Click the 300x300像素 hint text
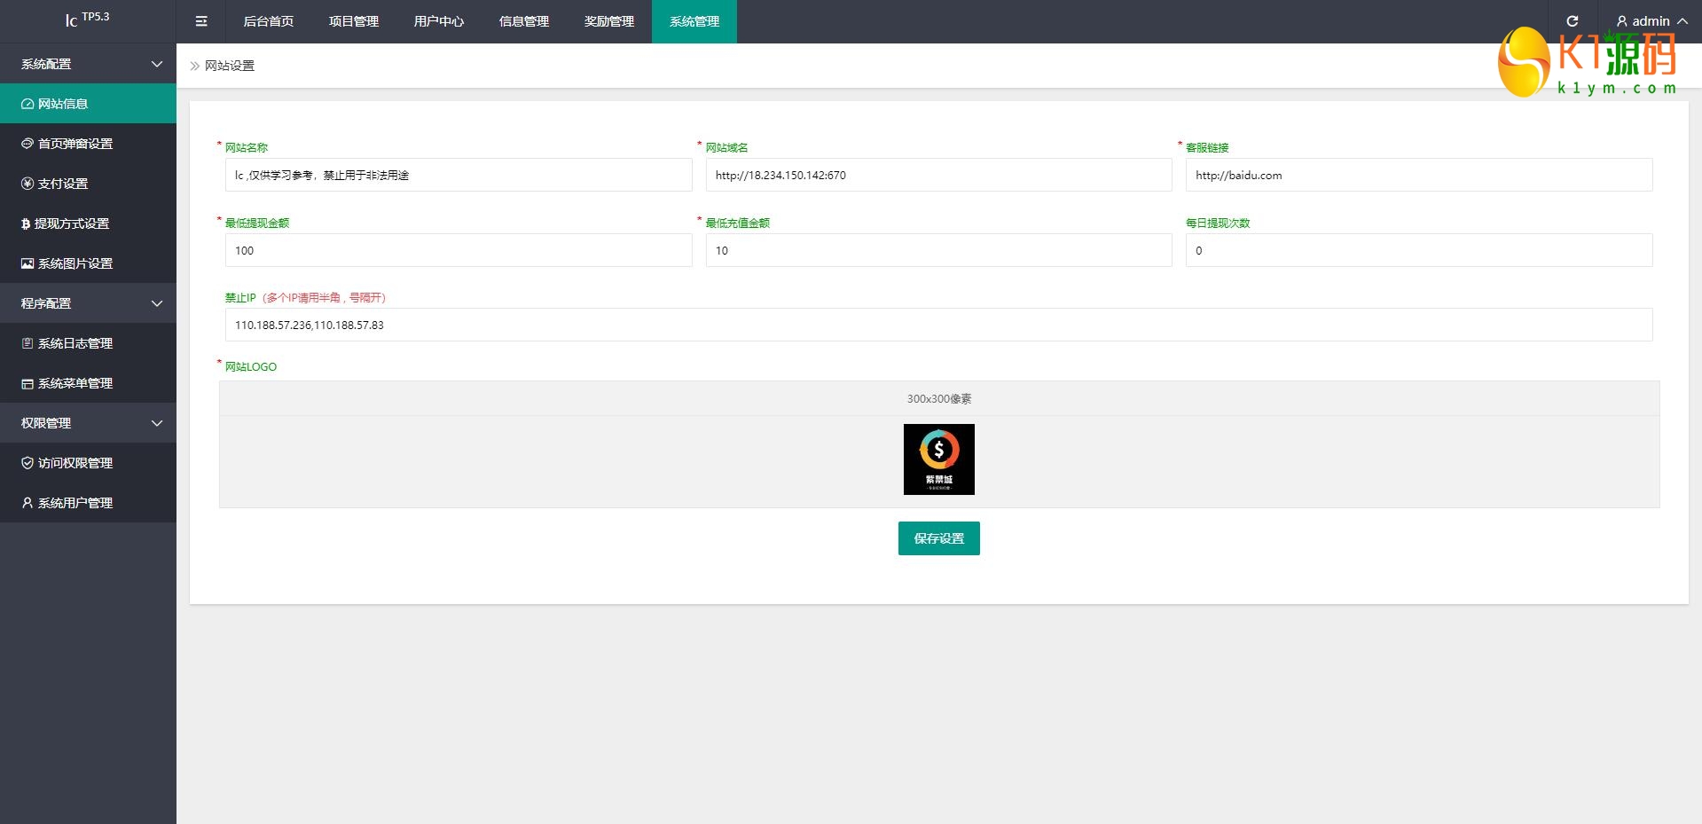The width and height of the screenshot is (1702, 824). pos(939,399)
